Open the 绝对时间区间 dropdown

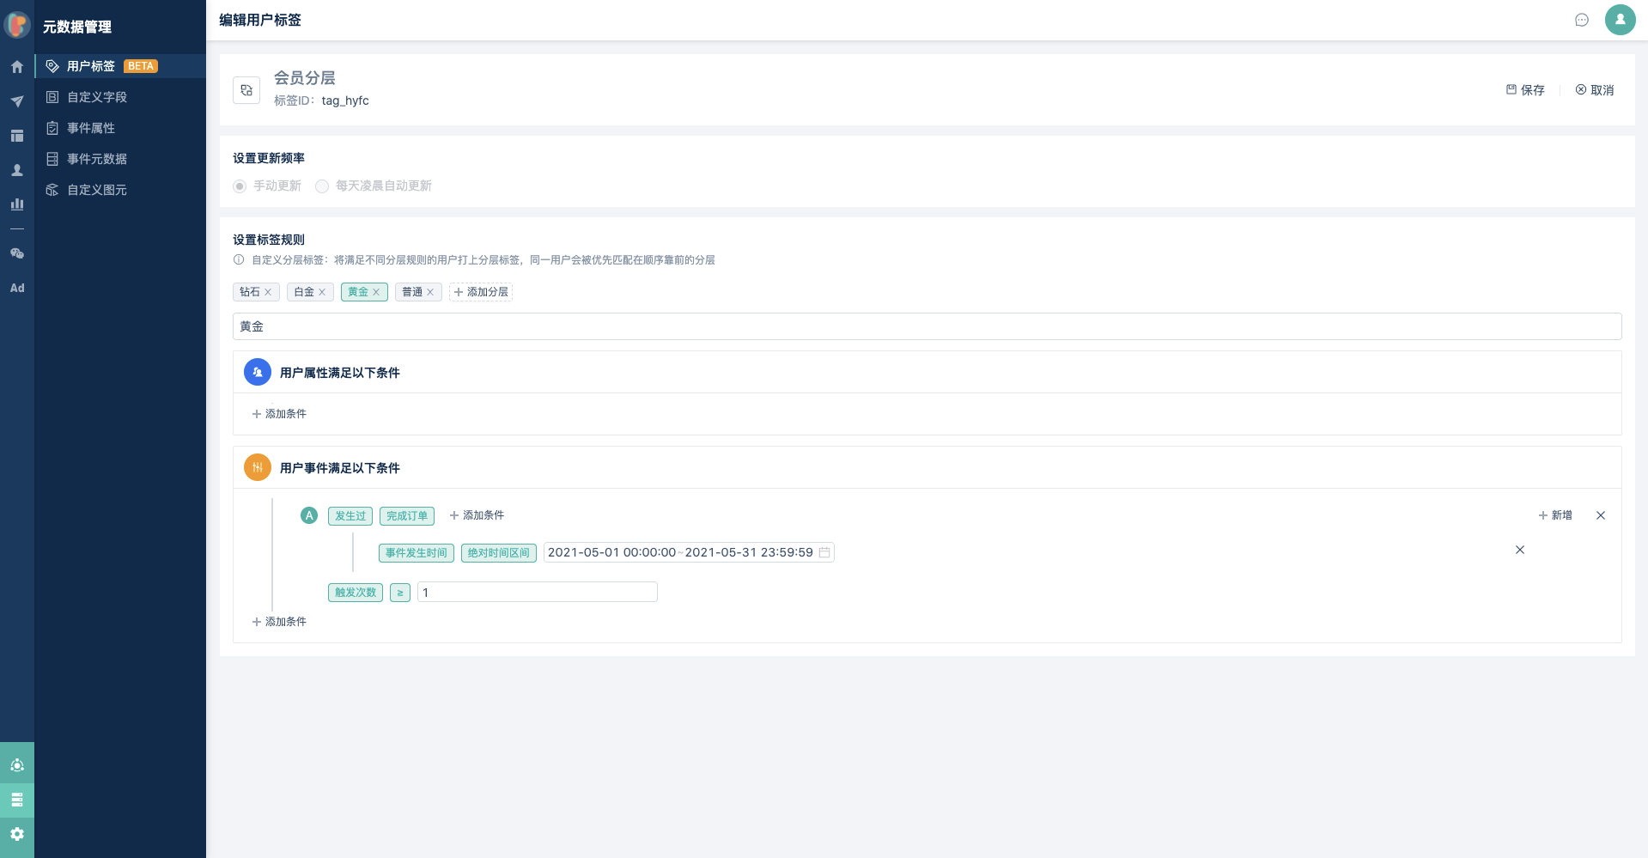(499, 553)
